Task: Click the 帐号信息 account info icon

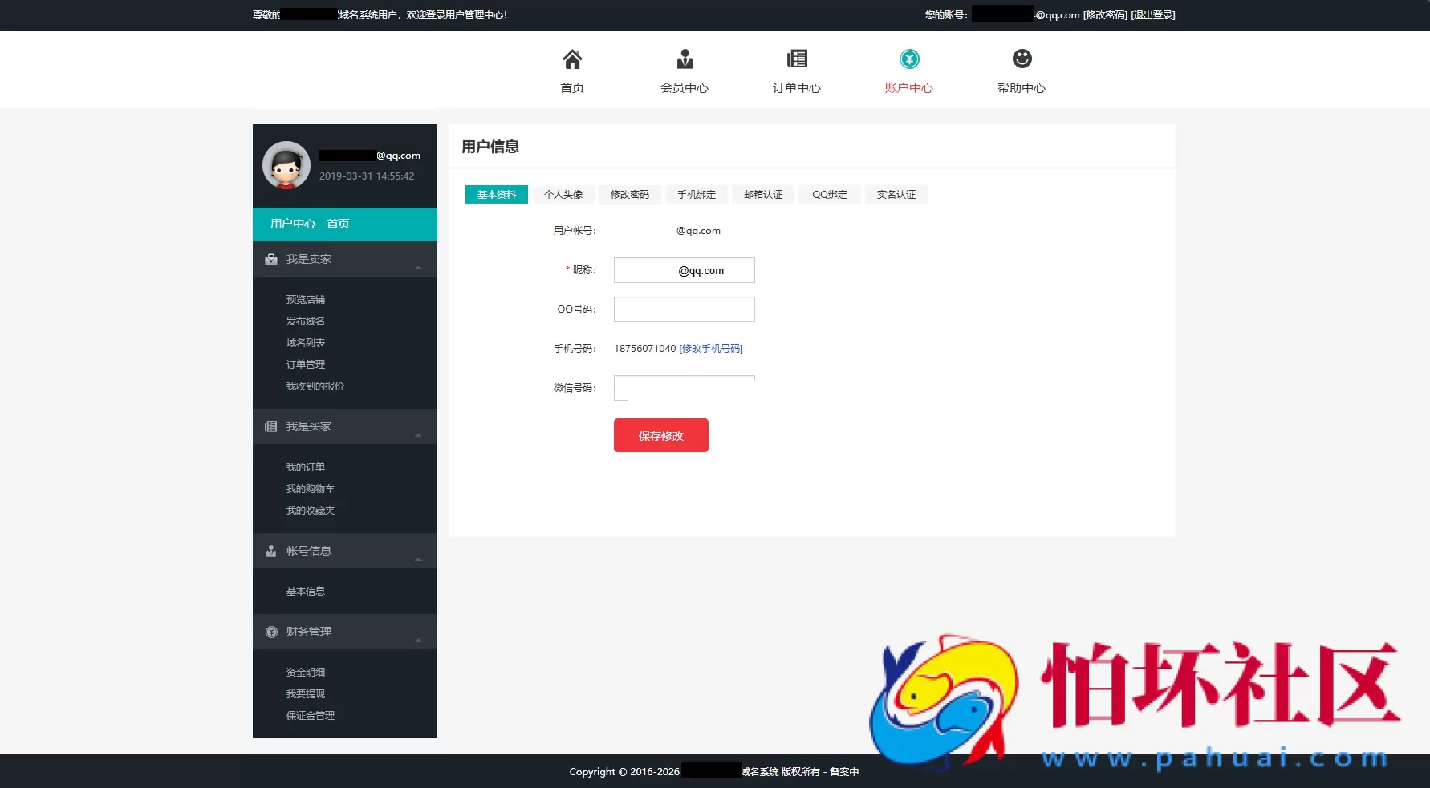Action: coord(271,551)
